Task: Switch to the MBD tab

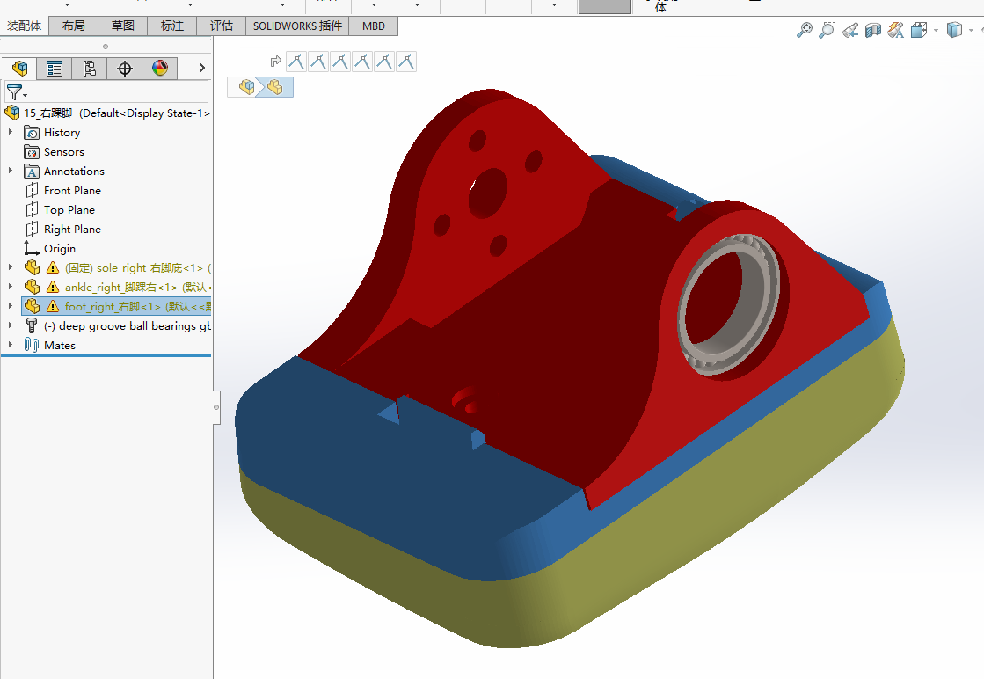Action: pyautogui.click(x=374, y=26)
